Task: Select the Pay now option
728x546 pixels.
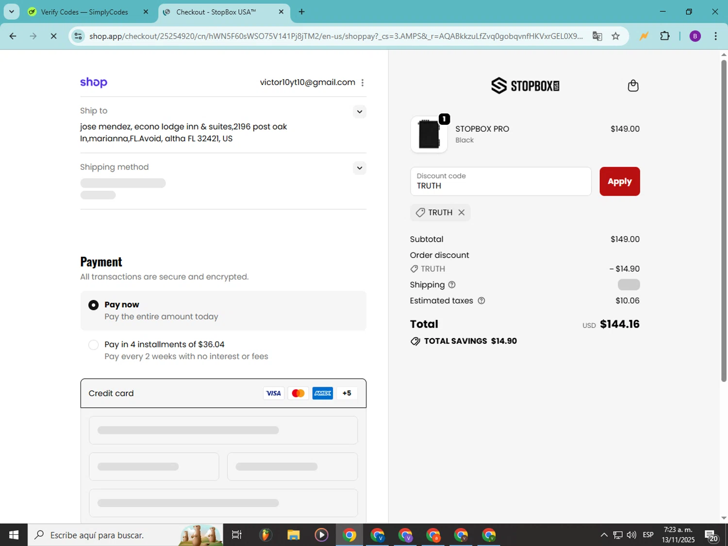Action: (93, 305)
